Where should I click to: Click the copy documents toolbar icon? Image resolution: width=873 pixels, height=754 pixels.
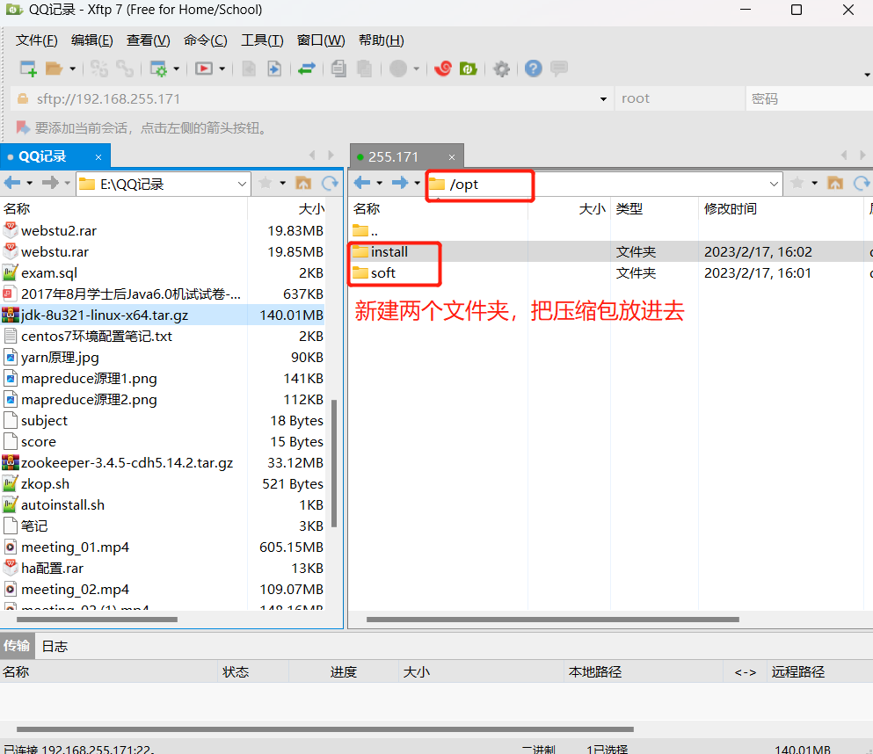(x=338, y=69)
